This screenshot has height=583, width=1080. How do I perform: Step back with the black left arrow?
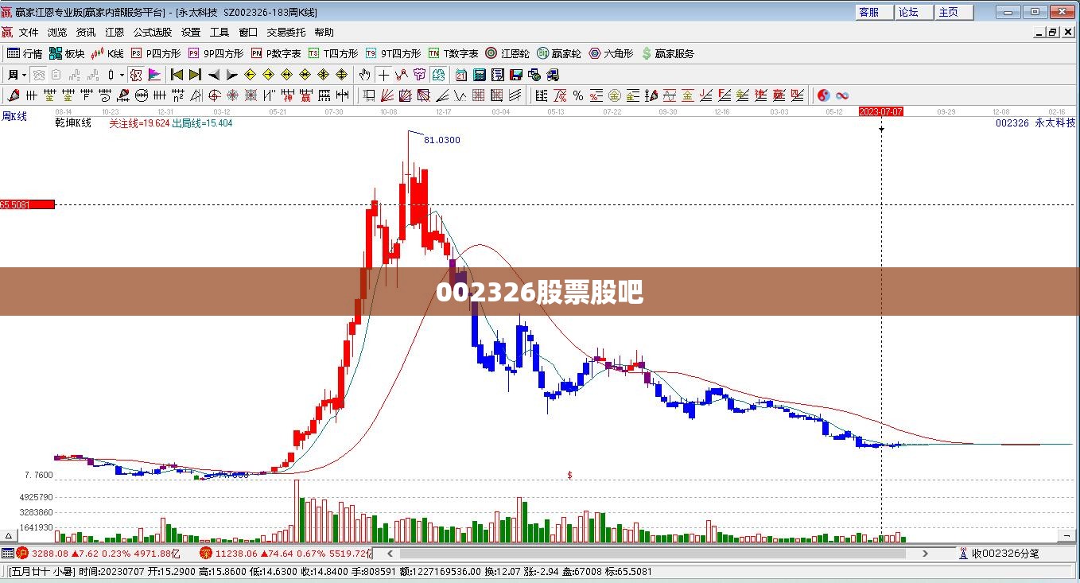213,75
